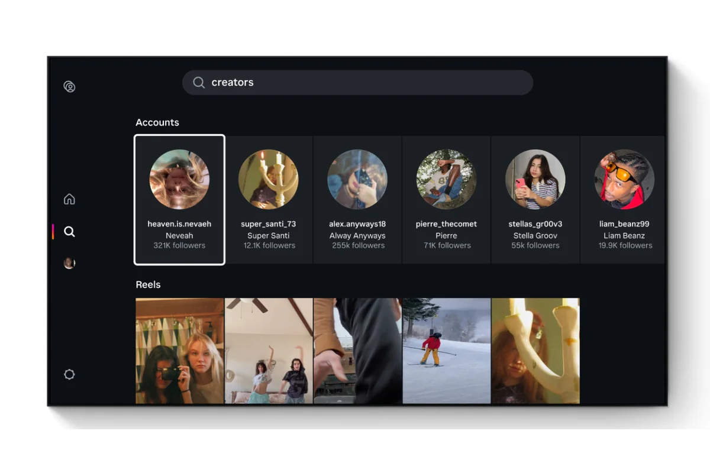Play reel of skier on snowy slope
710x460 pixels.
coord(447,351)
